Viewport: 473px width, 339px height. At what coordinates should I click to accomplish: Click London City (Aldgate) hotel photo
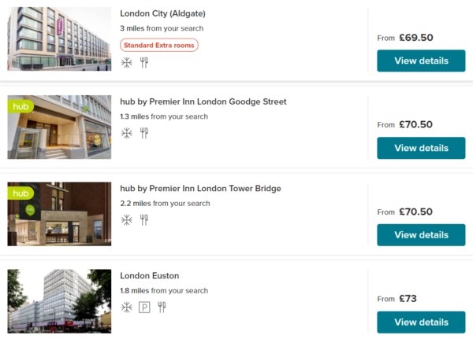click(59, 38)
